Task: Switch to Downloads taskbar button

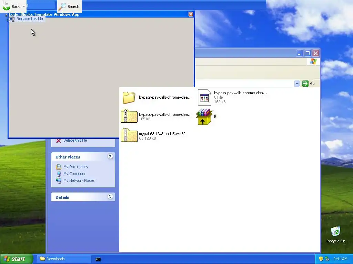Action: [64, 259]
